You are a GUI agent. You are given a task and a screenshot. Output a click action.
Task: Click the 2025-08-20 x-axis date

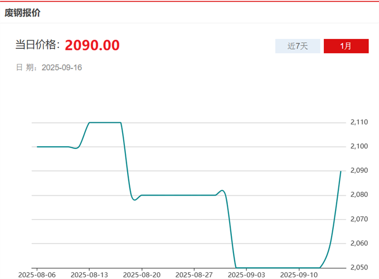pos(142,275)
